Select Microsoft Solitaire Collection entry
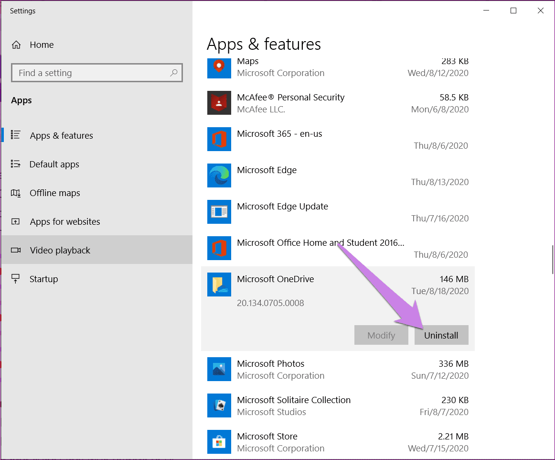Viewport: 555px width, 460px height. click(294, 400)
